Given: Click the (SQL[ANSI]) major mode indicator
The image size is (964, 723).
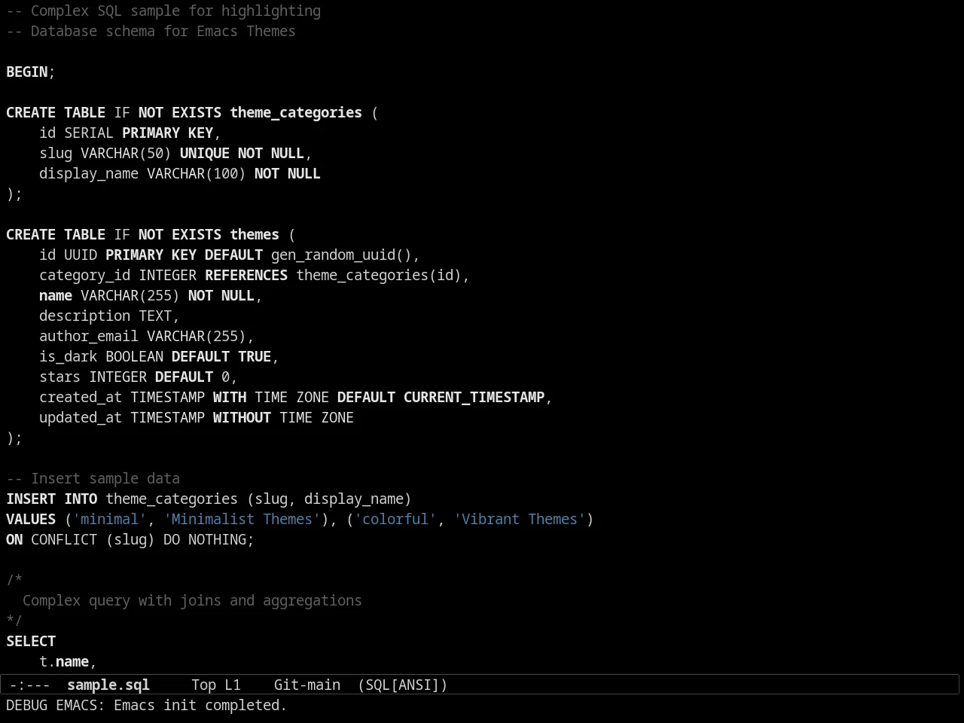Looking at the screenshot, I should pyautogui.click(x=403, y=685).
